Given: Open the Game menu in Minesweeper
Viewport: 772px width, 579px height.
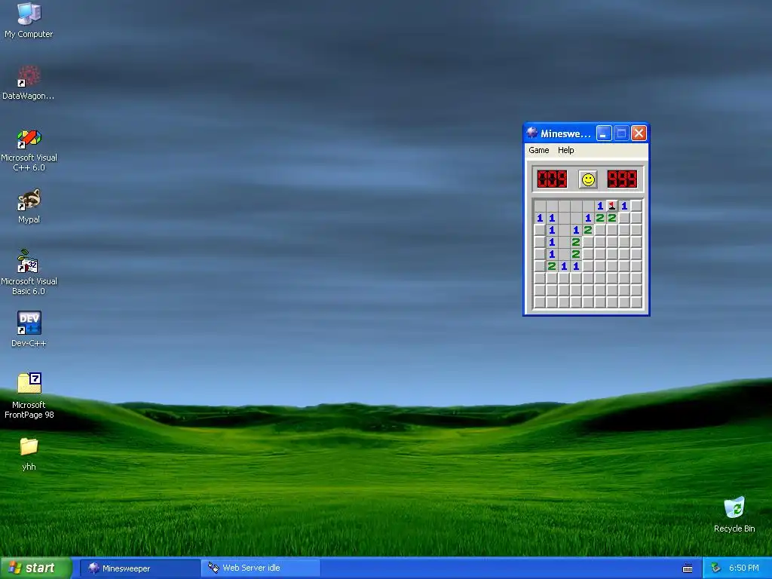Looking at the screenshot, I should tap(538, 150).
